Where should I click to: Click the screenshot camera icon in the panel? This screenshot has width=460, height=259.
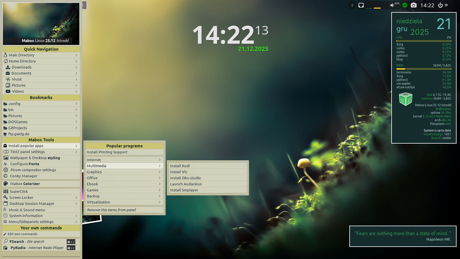[413, 5]
